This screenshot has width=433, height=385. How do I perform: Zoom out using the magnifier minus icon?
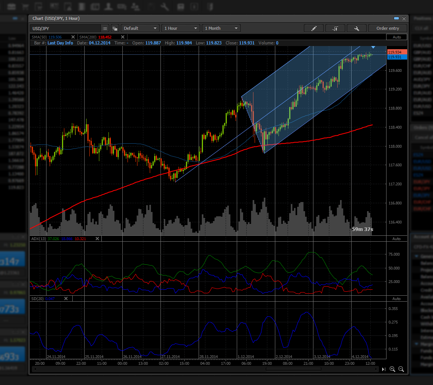[x=401, y=369]
